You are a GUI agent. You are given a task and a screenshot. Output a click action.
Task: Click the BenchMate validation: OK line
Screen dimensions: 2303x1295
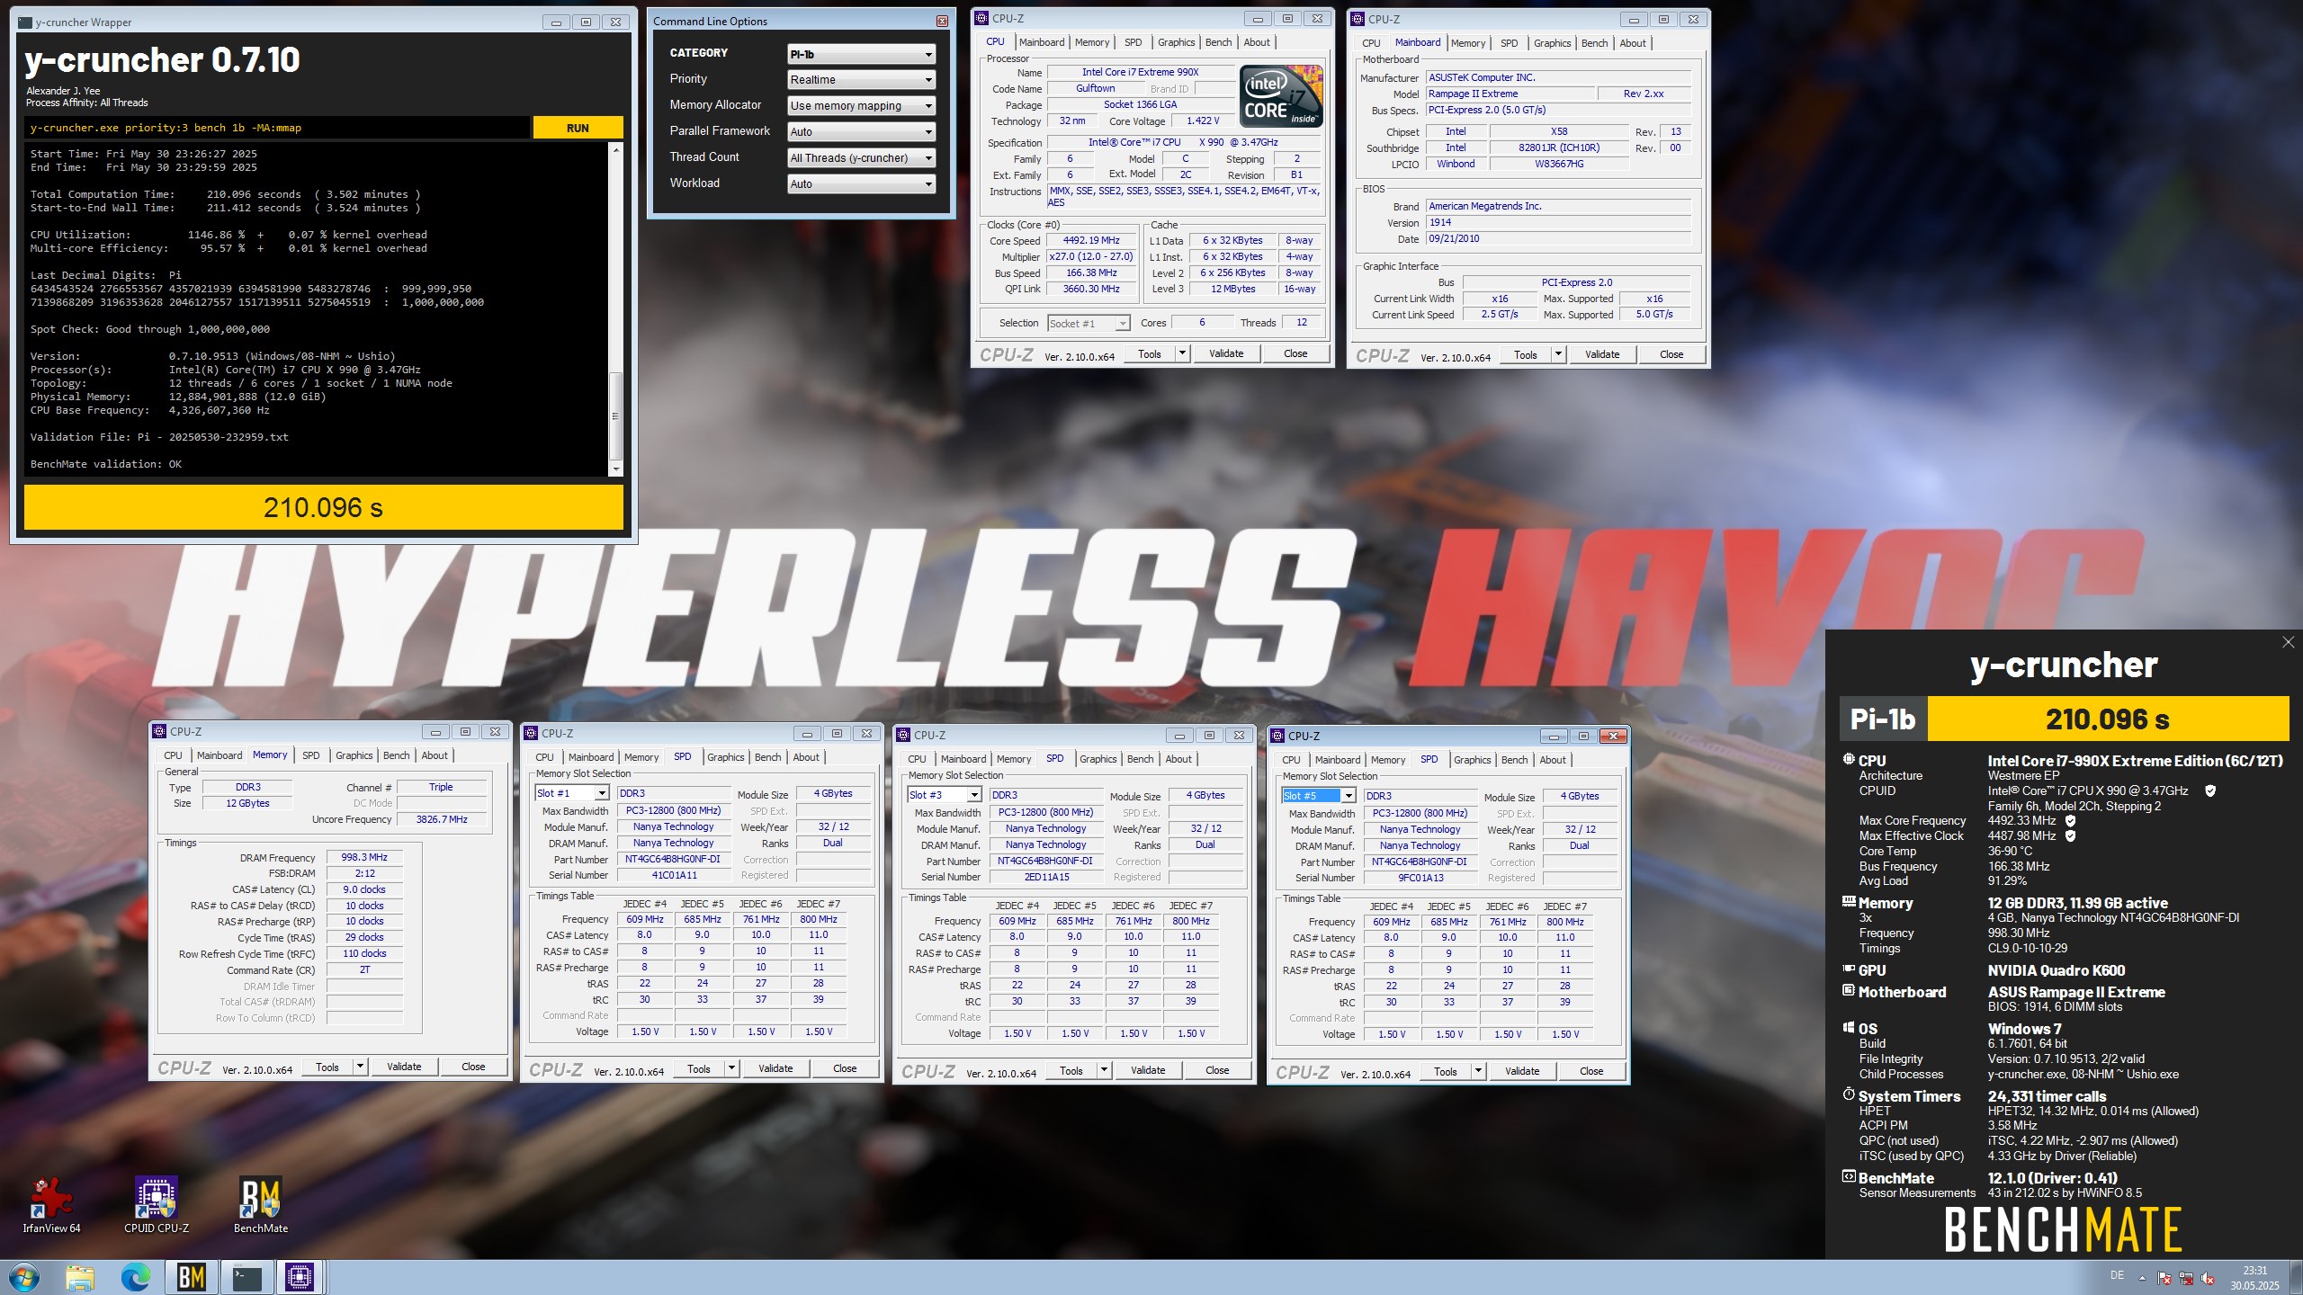[x=106, y=464]
